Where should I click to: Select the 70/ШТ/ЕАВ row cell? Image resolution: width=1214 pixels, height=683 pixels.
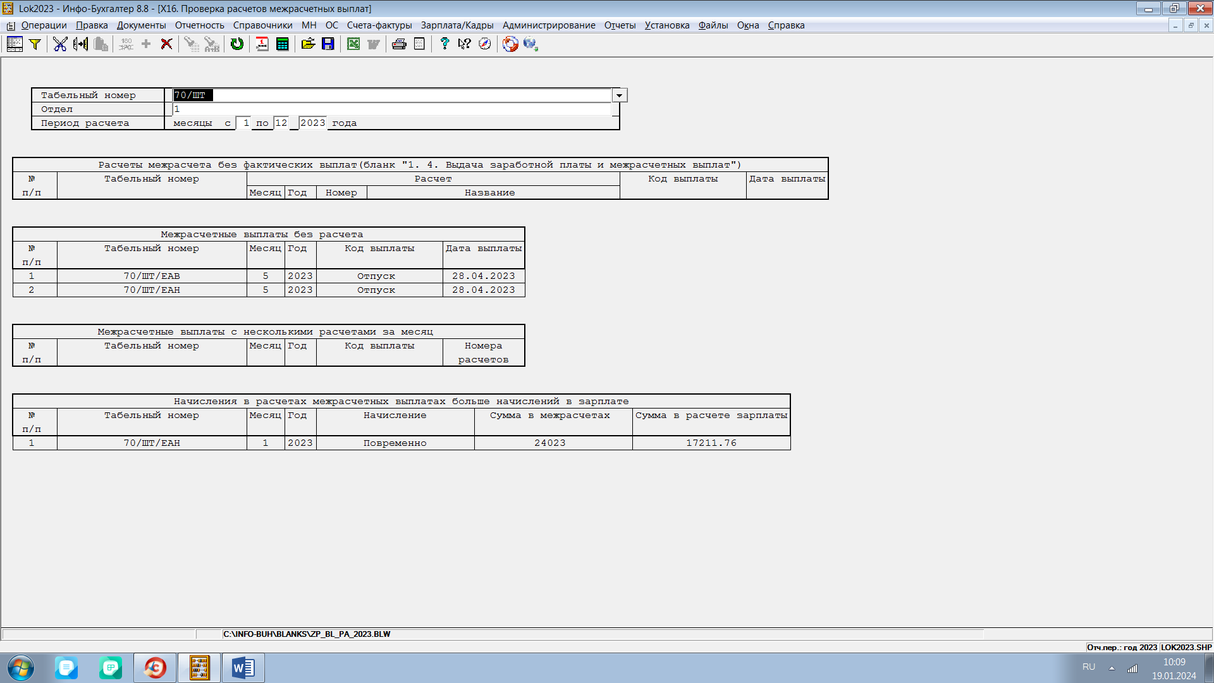(152, 276)
